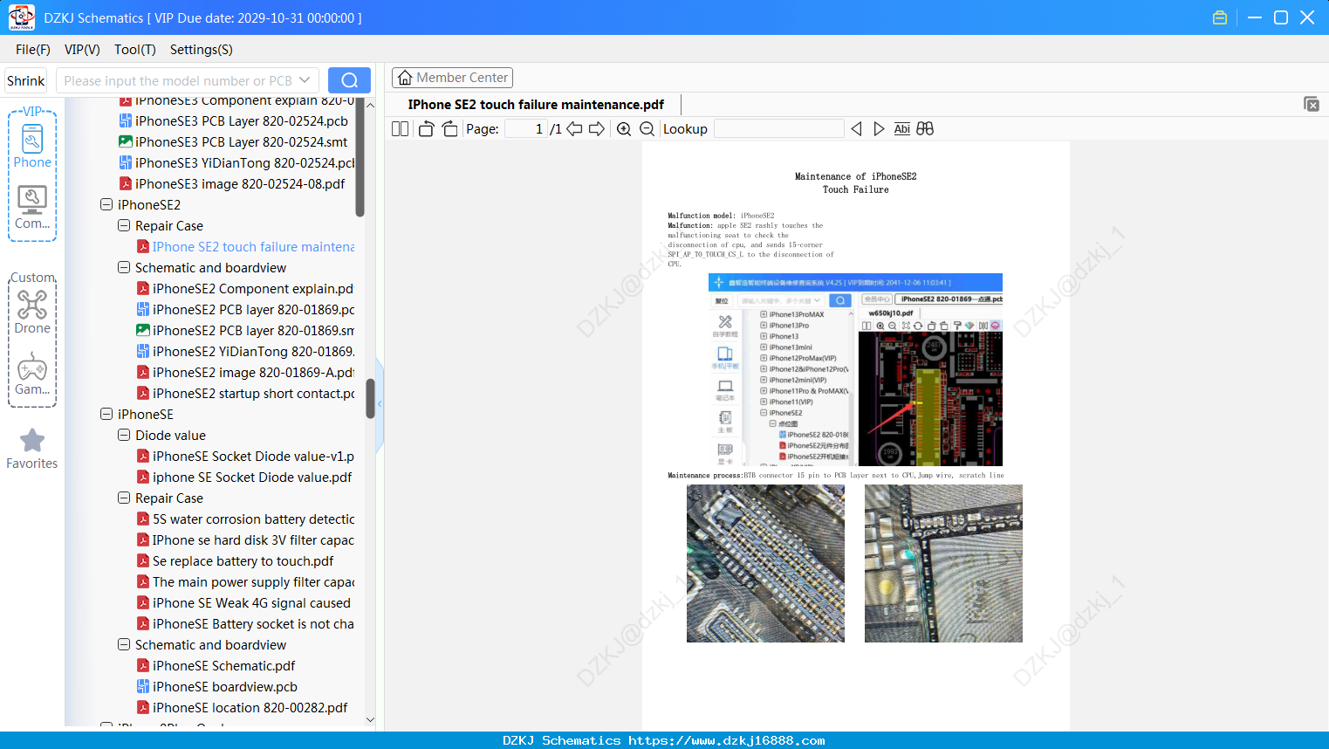Collapse the iPhoneSE2 tree node
This screenshot has width=1329, height=749.
point(106,205)
